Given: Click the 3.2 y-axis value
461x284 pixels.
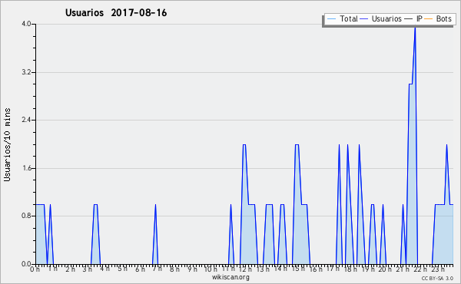Looking at the screenshot, I should [26, 72].
